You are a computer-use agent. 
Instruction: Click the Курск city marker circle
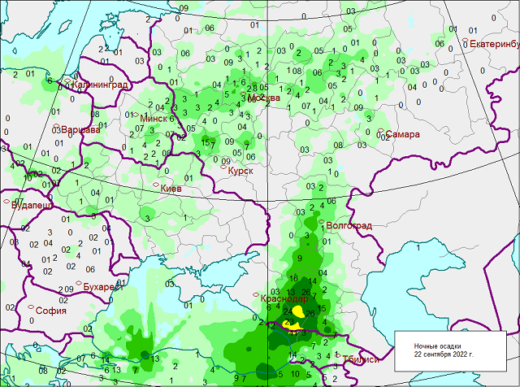click(x=223, y=168)
